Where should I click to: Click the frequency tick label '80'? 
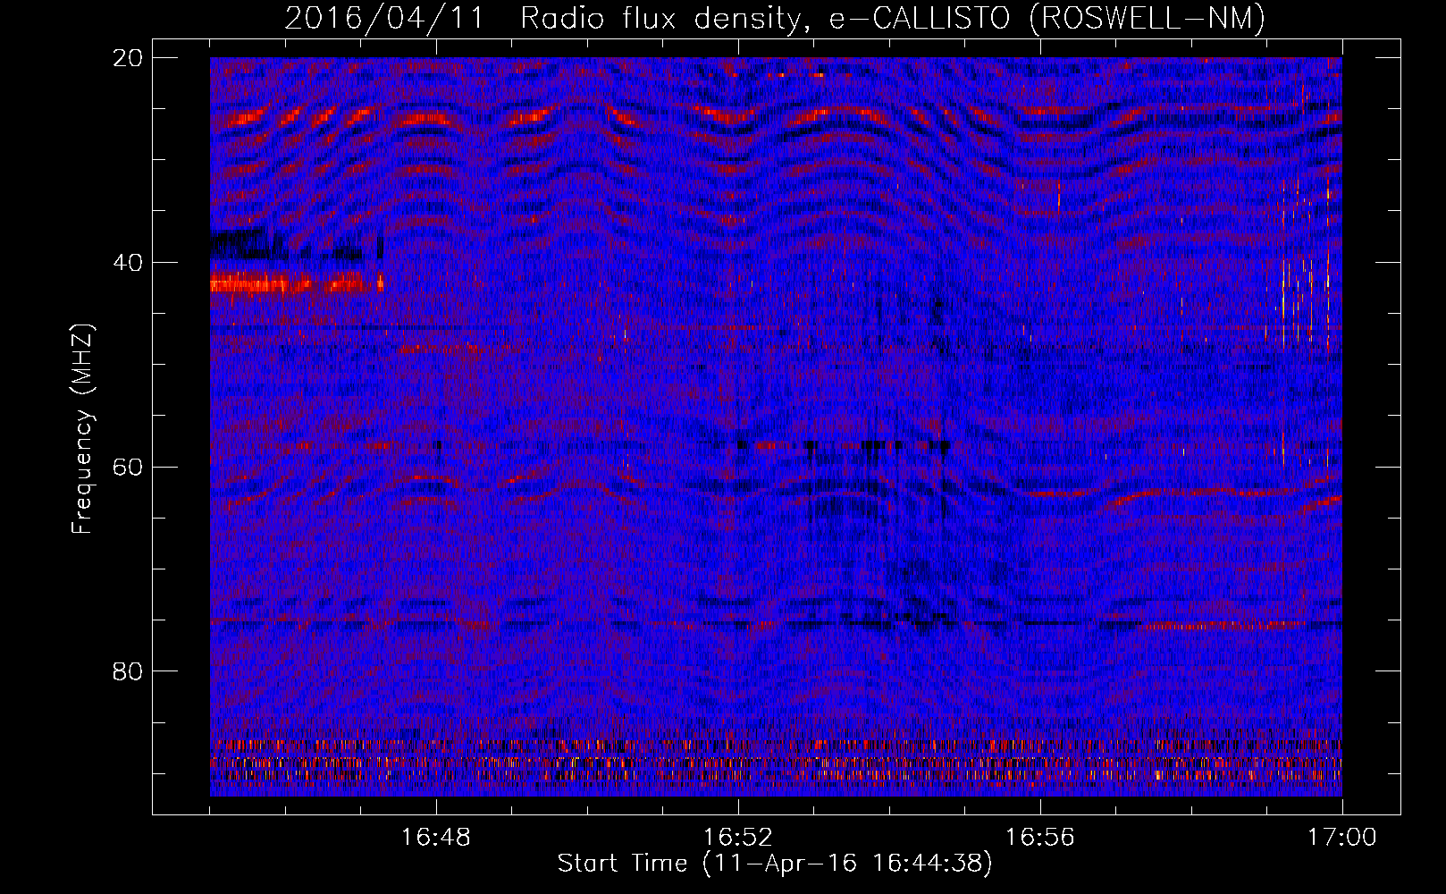point(128,671)
